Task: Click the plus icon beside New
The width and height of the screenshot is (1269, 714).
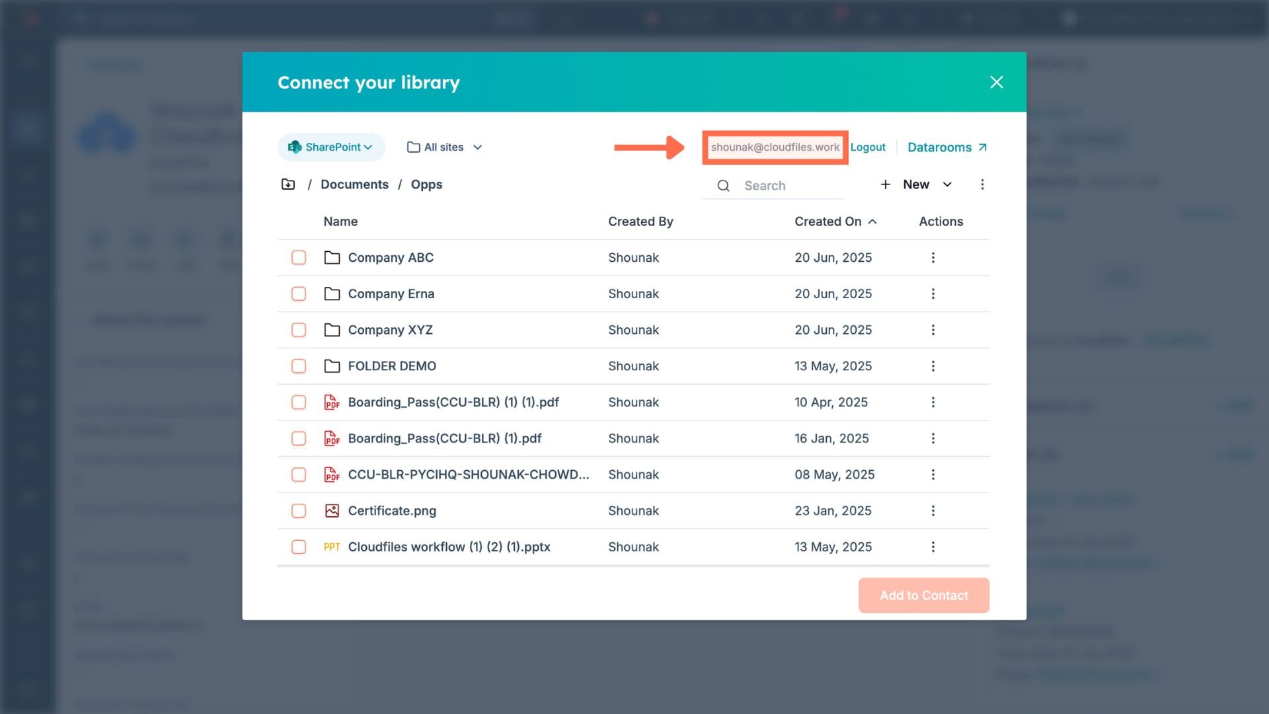Action: pyautogui.click(x=886, y=184)
